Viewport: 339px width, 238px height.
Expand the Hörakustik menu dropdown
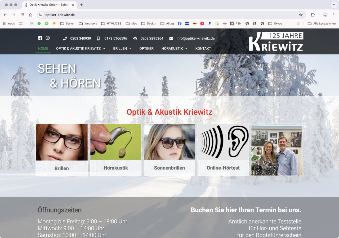[174, 48]
